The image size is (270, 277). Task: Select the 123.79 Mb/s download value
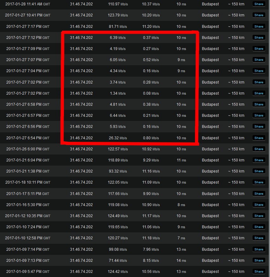[x=118, y=15]
